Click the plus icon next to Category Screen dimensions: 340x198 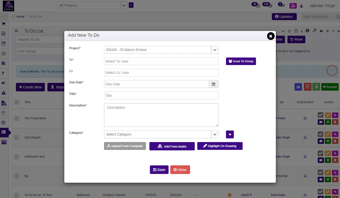230,134
